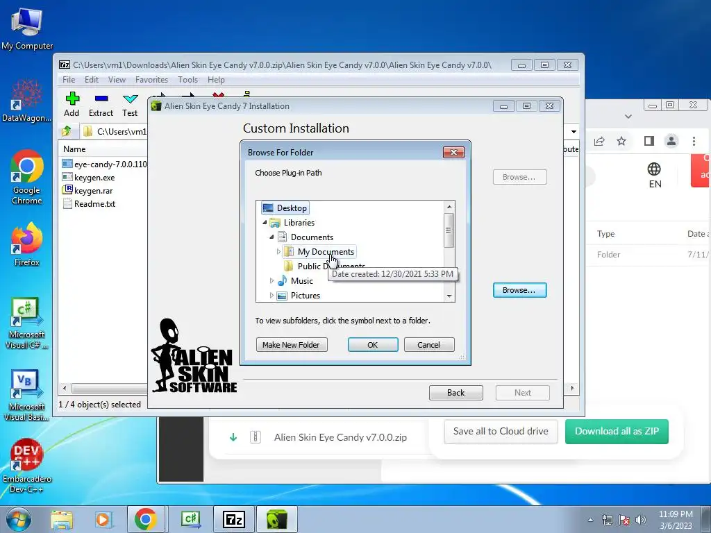Toggle Chrome side panel icon
Image resolution: width=711 pixels, height=533 pixels.
649,141
